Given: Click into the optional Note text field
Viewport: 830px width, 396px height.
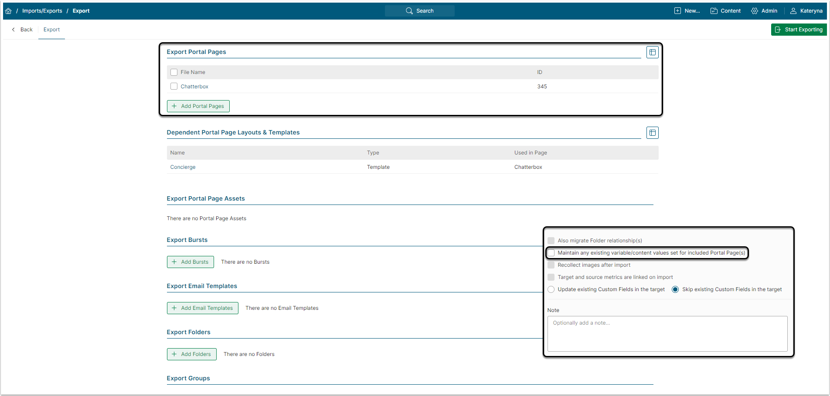Looking at the screenshot, I should (667, 333).
